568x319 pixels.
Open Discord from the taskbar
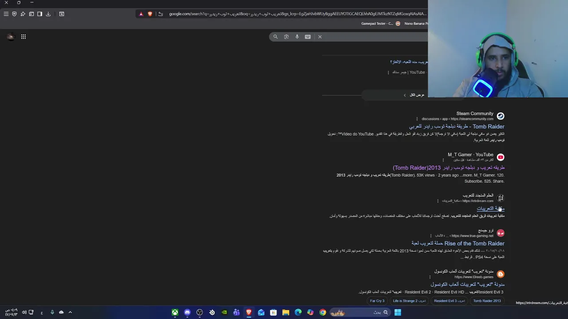pyautogui.click(x=187, y=312)
